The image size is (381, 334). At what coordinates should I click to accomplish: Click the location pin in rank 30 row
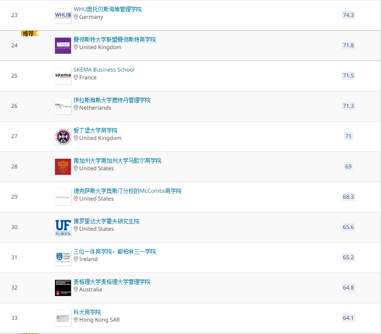coord(76,229)
